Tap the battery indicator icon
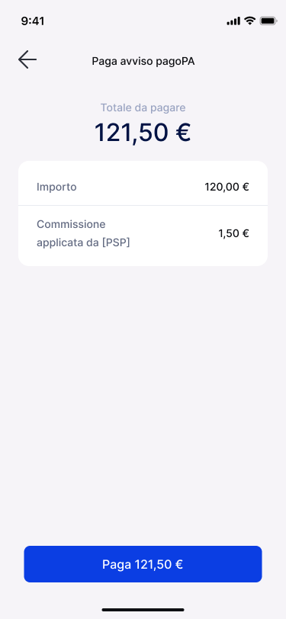The width and height of the screenshot is (286, 619). tap(268, 21)
